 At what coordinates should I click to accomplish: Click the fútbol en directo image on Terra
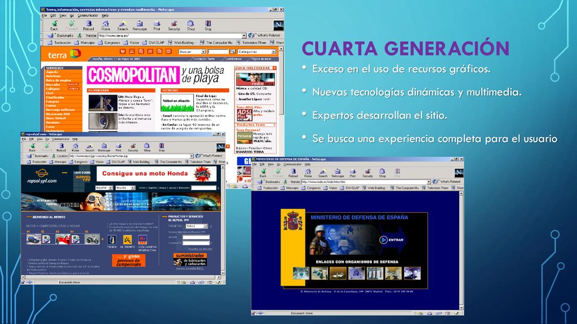[x=176, y=102]
